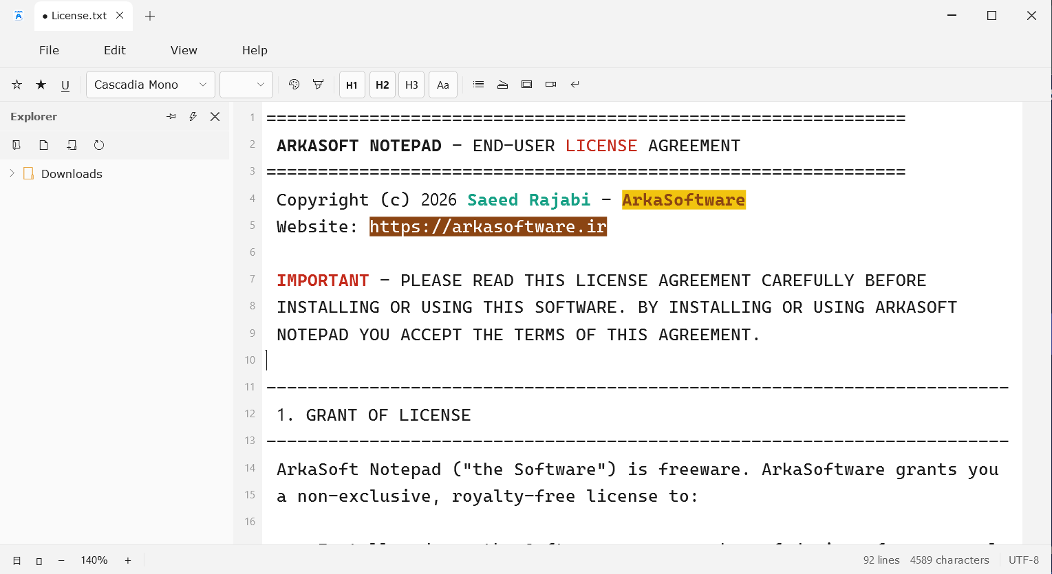Open the Edit menu
This screenshot has height=574, width=1052.
[115, 50]
